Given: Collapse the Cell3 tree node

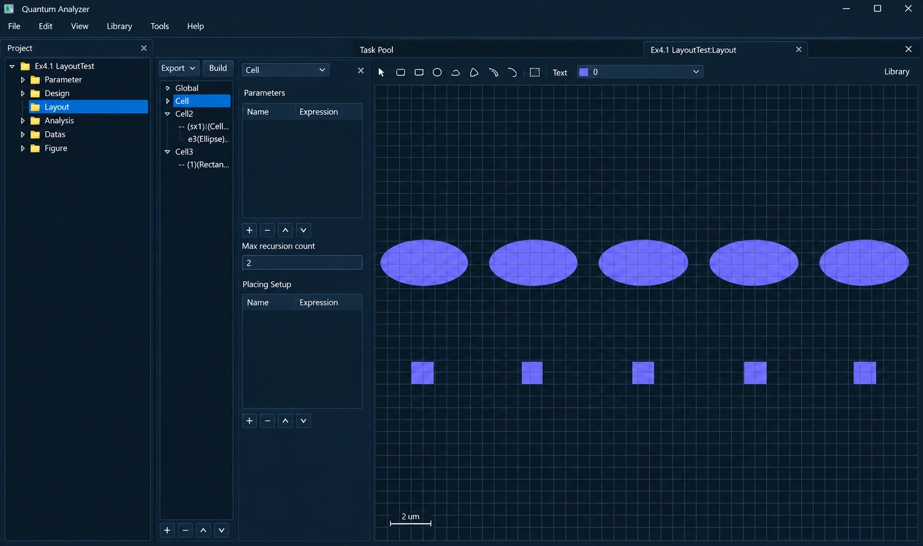Looking at the screenshot, I should tap(168, 152).
